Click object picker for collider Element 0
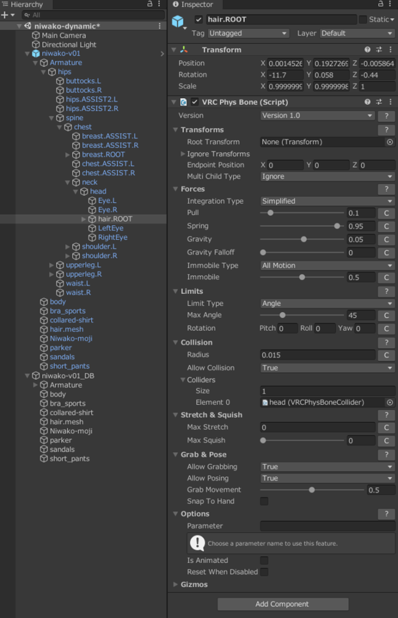The width and height of the screenshot is (398, 618). click(x=390, y=403)
